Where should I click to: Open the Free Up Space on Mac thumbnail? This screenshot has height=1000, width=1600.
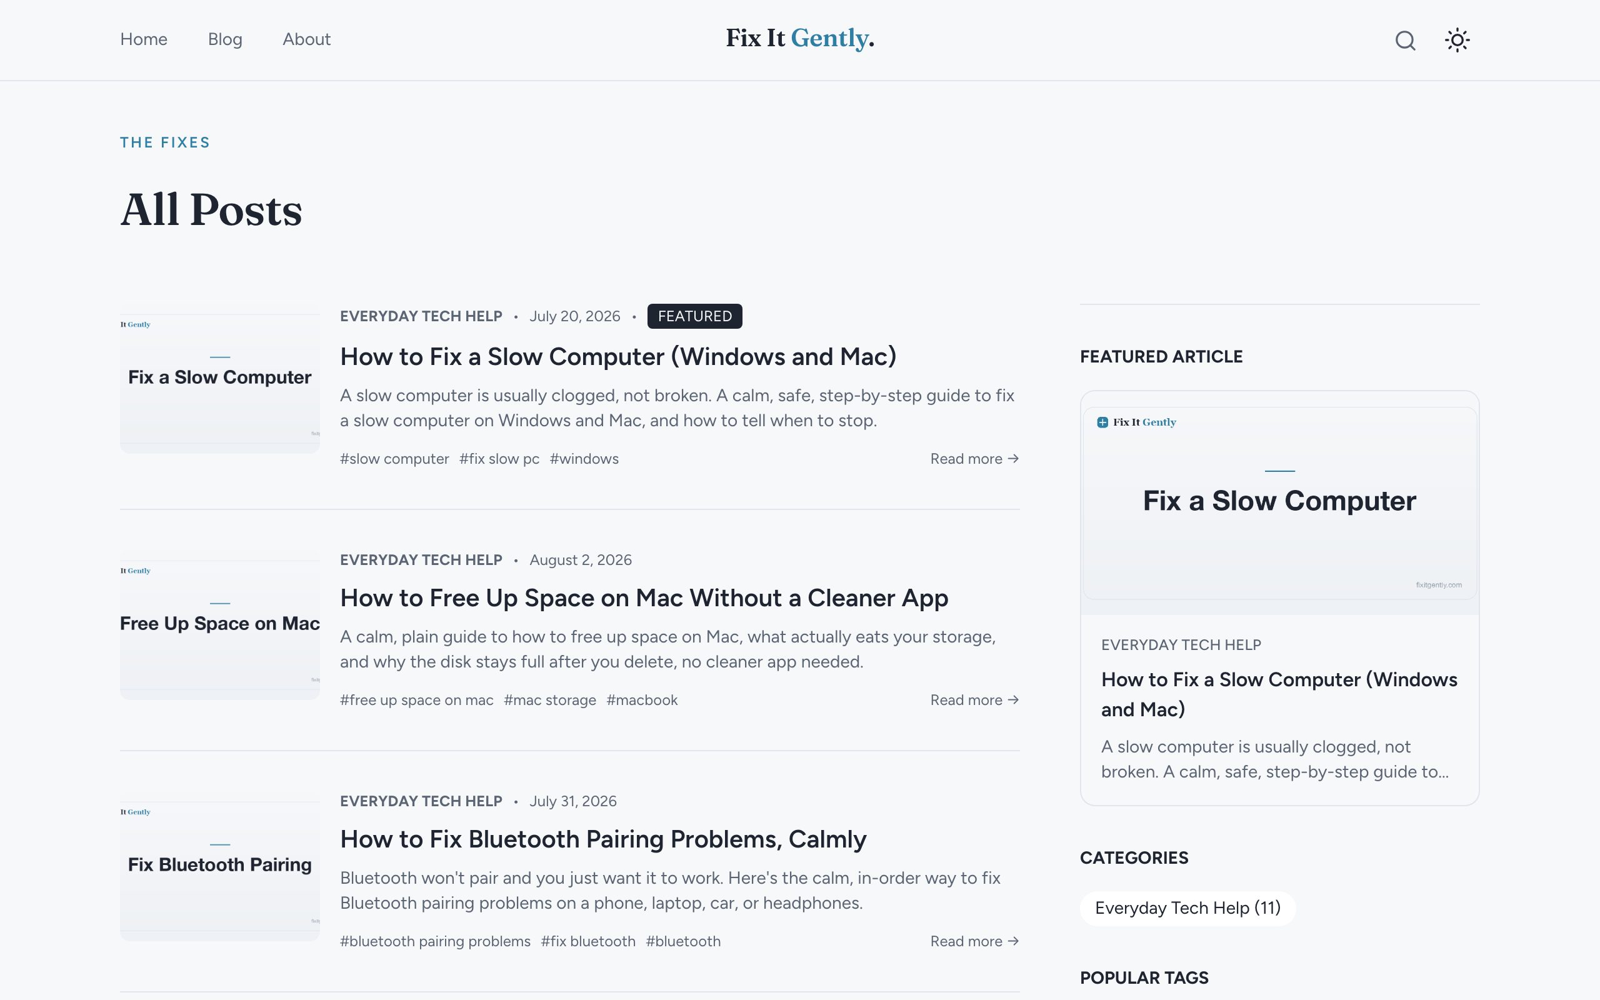[219, 626]
